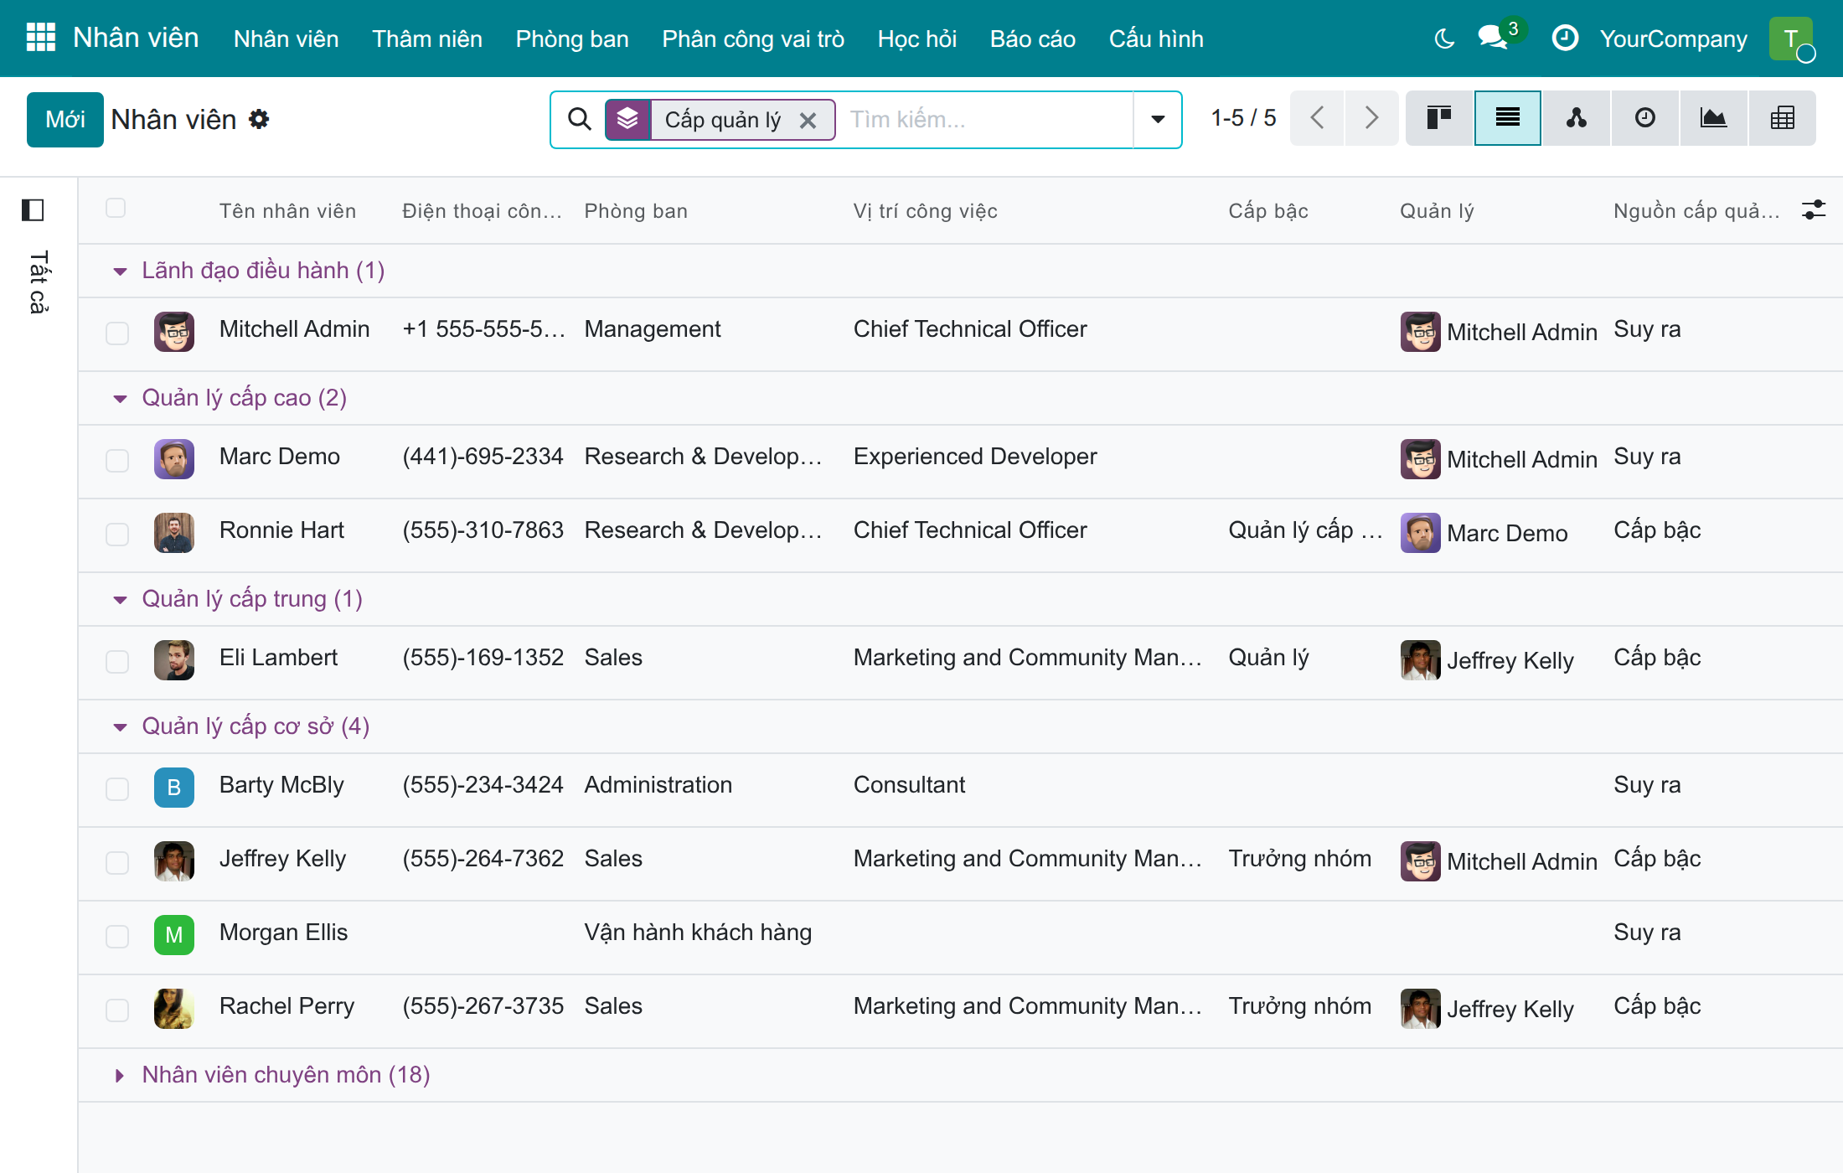Toggle dark mode moon icon
1843x1173 pixels.
(x=1444, y=39)
